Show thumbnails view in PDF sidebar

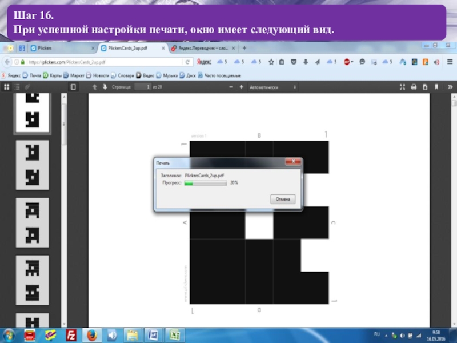click(6, 87)
